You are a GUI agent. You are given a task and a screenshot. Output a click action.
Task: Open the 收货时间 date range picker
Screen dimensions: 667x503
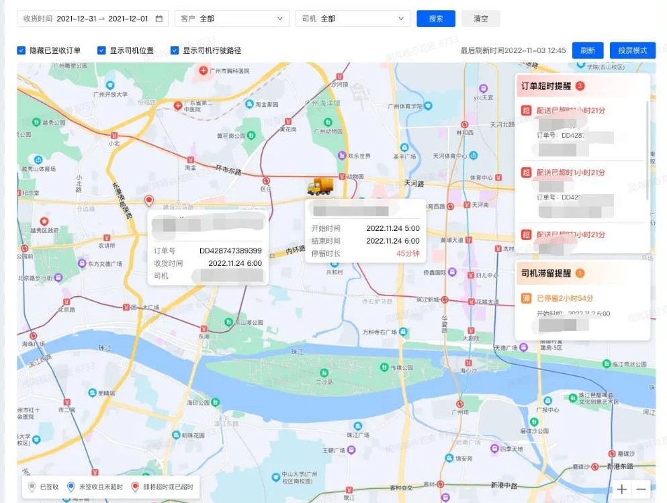[x=101, y=19]
